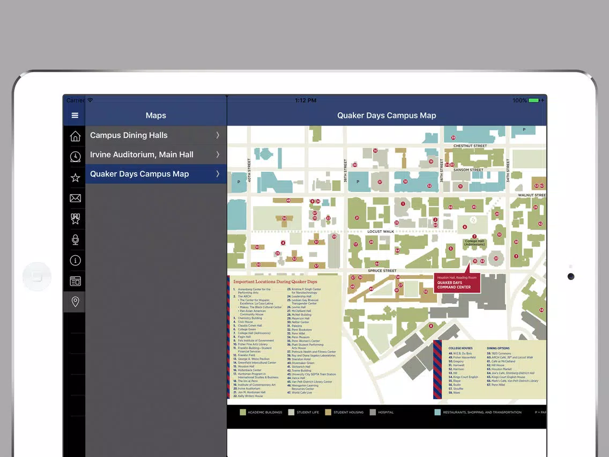Open the clock icon in the sidebar

click(76, 157)
